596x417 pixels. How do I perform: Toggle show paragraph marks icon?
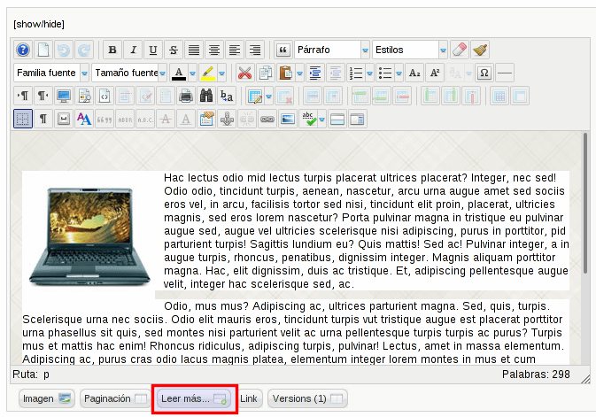click(43, 119)
